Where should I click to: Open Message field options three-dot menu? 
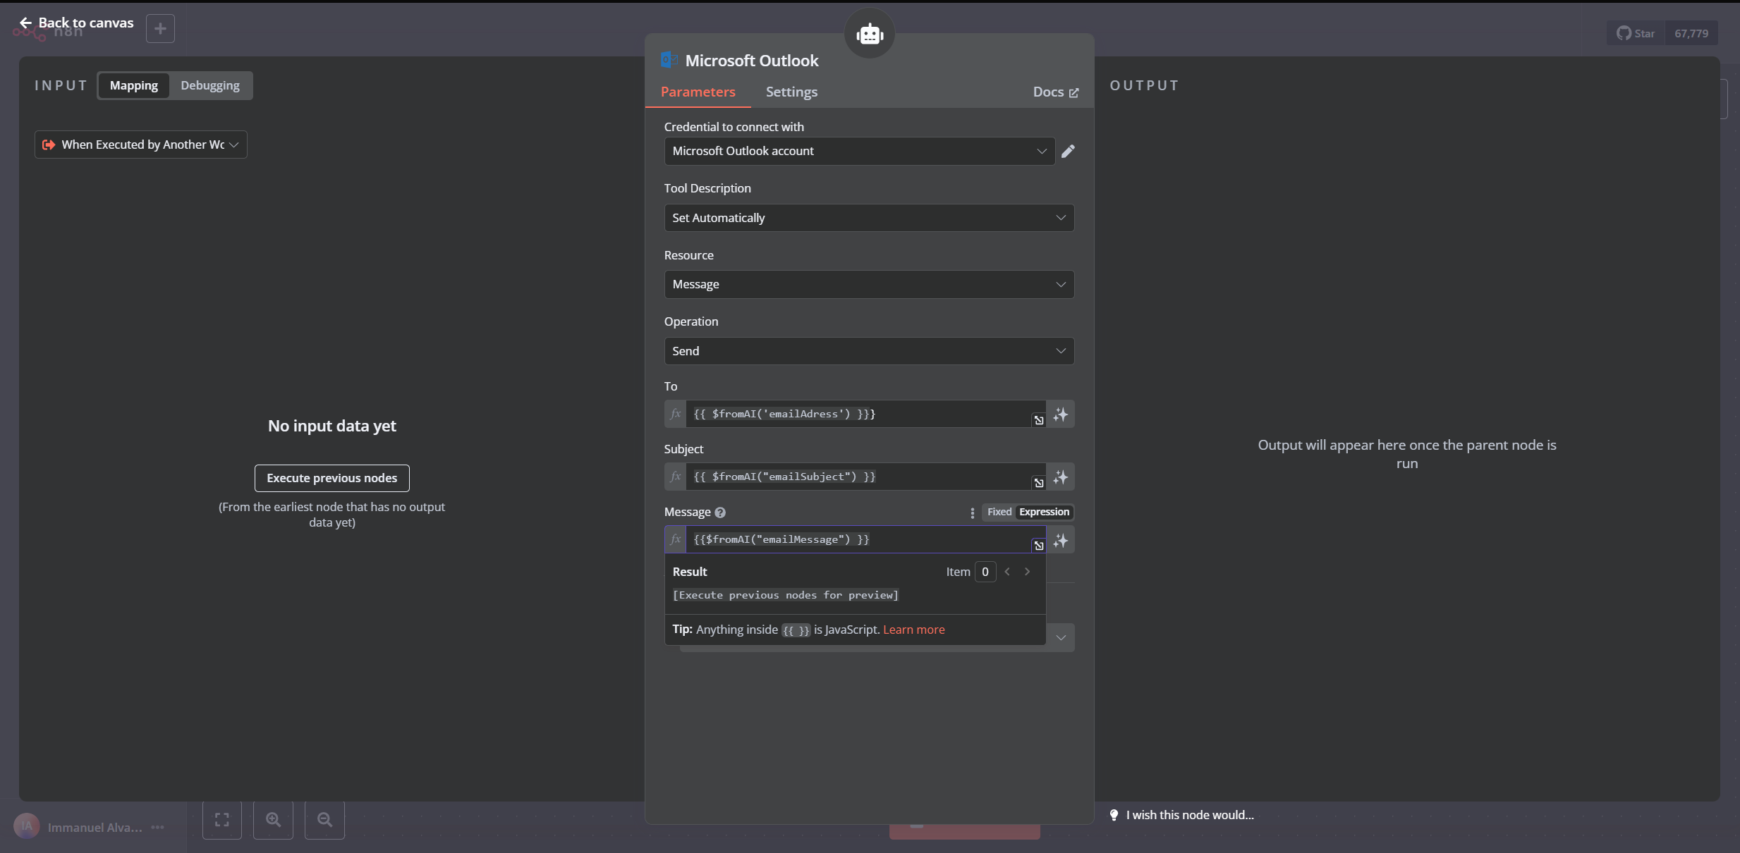coord(972,513)
